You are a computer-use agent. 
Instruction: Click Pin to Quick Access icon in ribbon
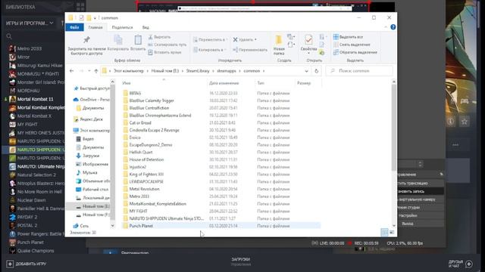pos(86,39)
